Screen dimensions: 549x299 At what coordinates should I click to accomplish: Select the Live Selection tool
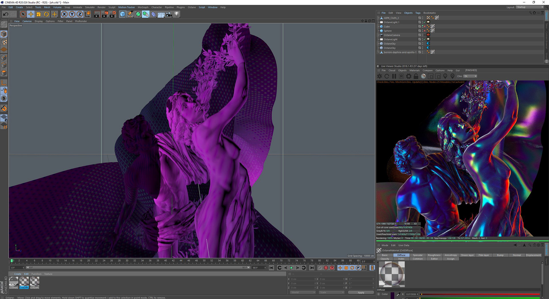[x=23, y=14]
